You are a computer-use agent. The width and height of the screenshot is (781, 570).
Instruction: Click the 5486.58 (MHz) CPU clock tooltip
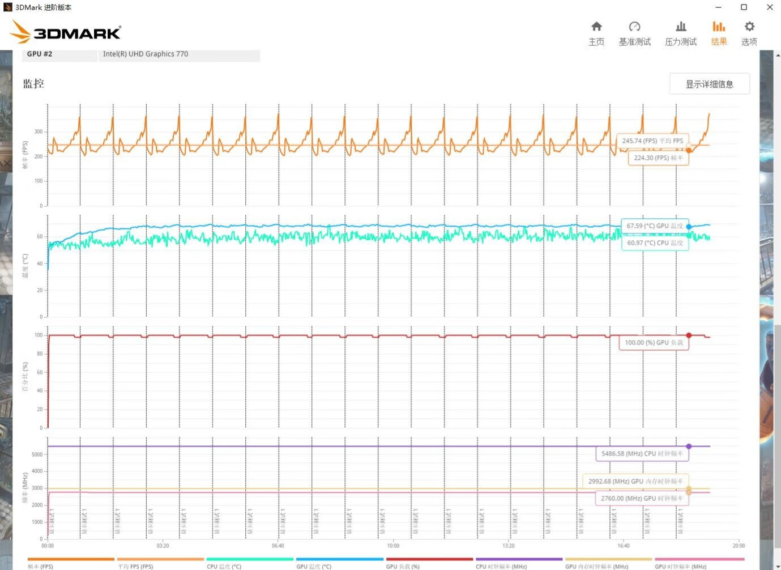pyautogui.click(x=642, y=453)
